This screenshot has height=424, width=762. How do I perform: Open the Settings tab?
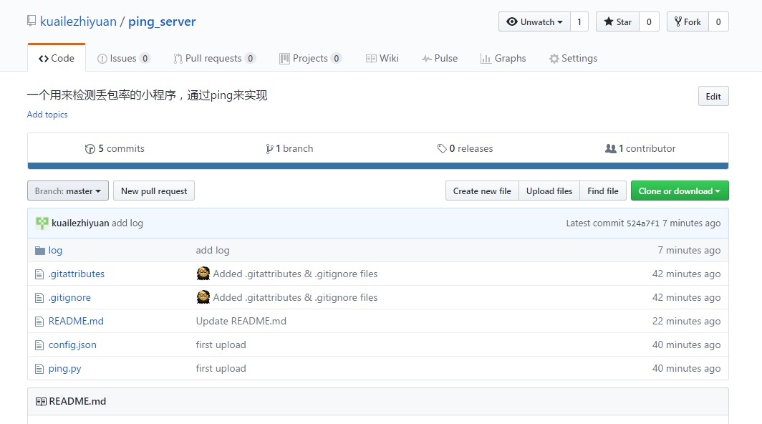coord(573,59)
